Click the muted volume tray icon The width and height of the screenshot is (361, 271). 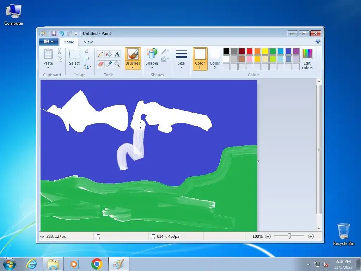(325, 265)
